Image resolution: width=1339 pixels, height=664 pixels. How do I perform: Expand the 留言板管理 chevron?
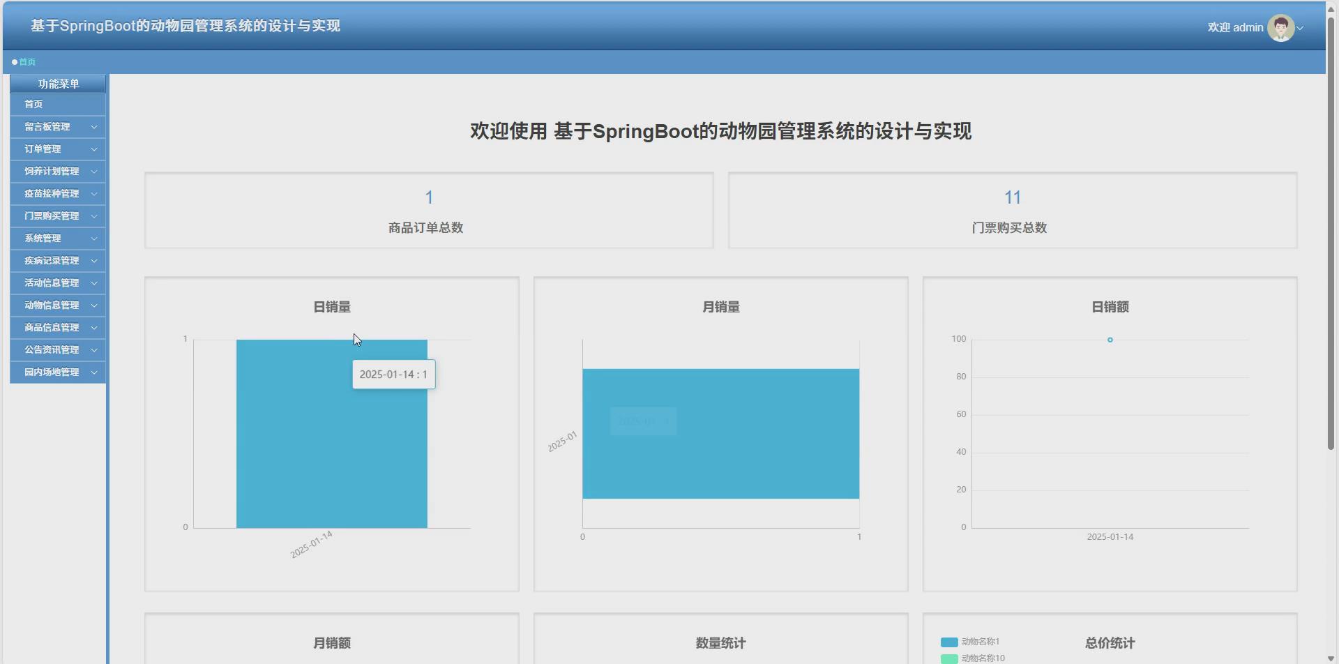coord(94,127)
